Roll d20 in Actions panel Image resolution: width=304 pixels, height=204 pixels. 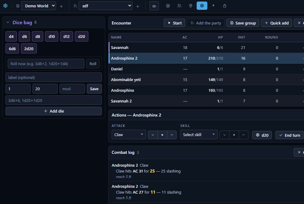[262, 135]
